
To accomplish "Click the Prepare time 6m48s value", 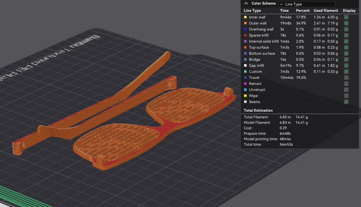I will tap(285, 133).
